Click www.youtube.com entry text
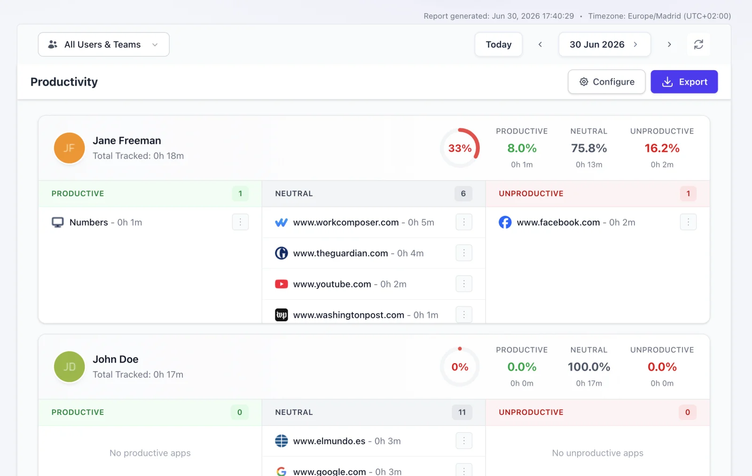This screenshot has height=476, width=752. [350, 284]
